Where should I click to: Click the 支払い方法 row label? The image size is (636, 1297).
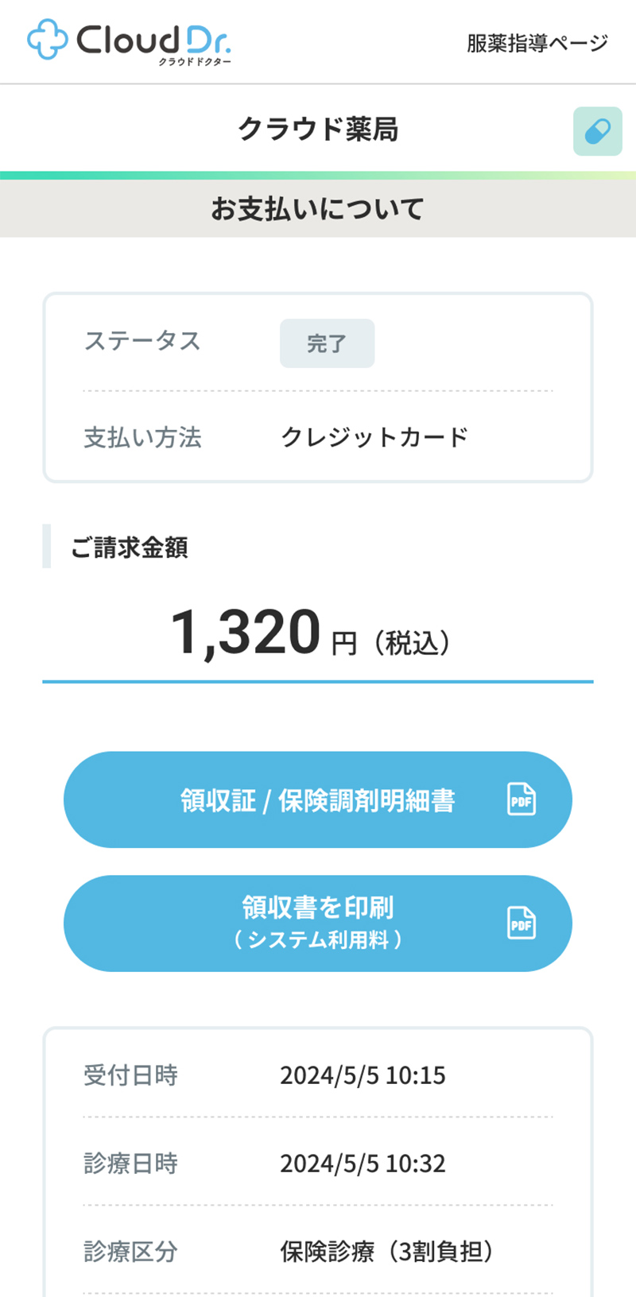142,437
